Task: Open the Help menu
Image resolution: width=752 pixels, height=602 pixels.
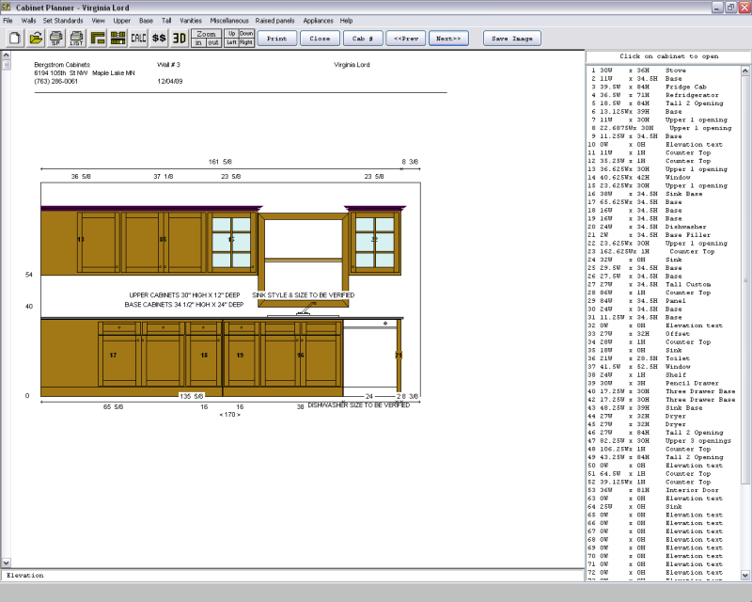Action: coord(346,21)
